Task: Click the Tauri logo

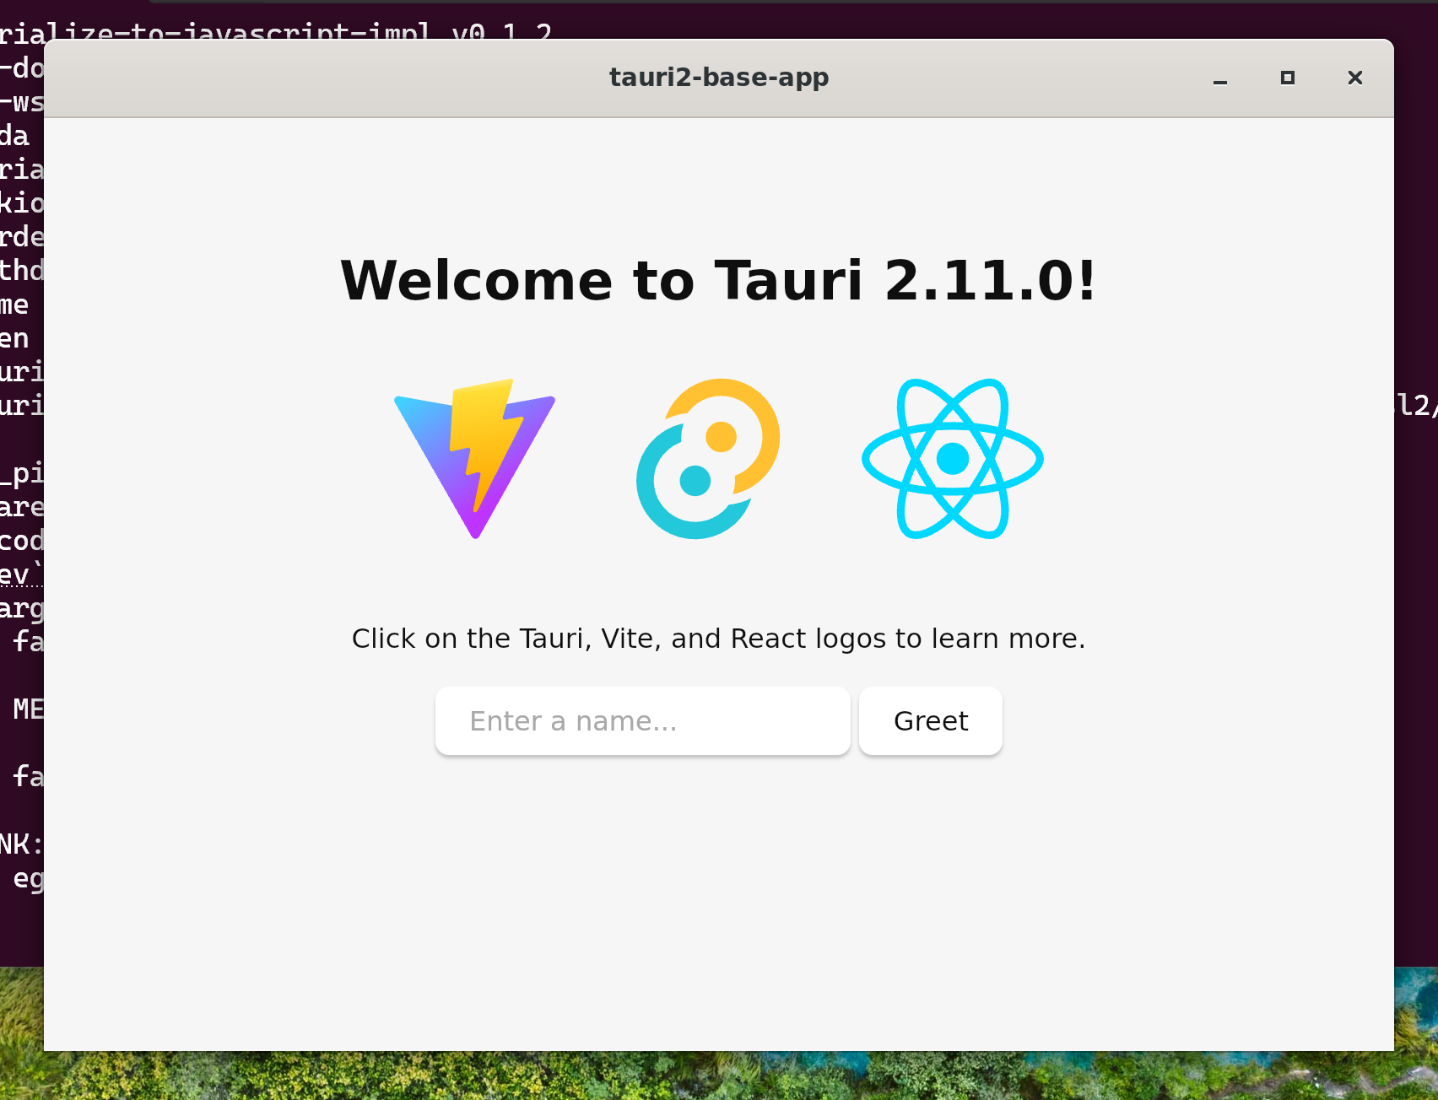Action: pyautogui.click(x=708, y=459)
